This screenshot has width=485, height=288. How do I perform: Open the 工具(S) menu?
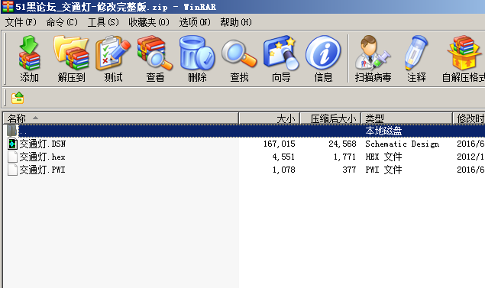(103, 22)
